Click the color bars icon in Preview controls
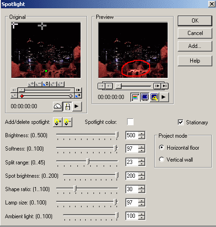Viewport: 216px width, 227px height. pyautogui.click(x=135, y=97)
